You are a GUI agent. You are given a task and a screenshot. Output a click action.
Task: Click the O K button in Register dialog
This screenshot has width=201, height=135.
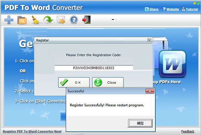[74, 83]
